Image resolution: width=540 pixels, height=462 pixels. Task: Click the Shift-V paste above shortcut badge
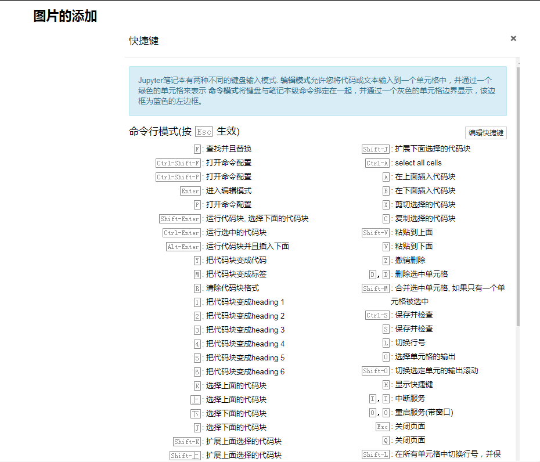(377, 232)
